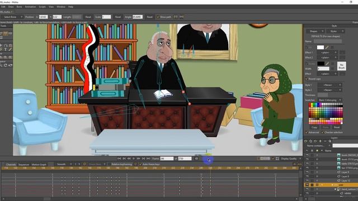Select the magnifier Zoom Workspace tool

[x=1, y=65]
